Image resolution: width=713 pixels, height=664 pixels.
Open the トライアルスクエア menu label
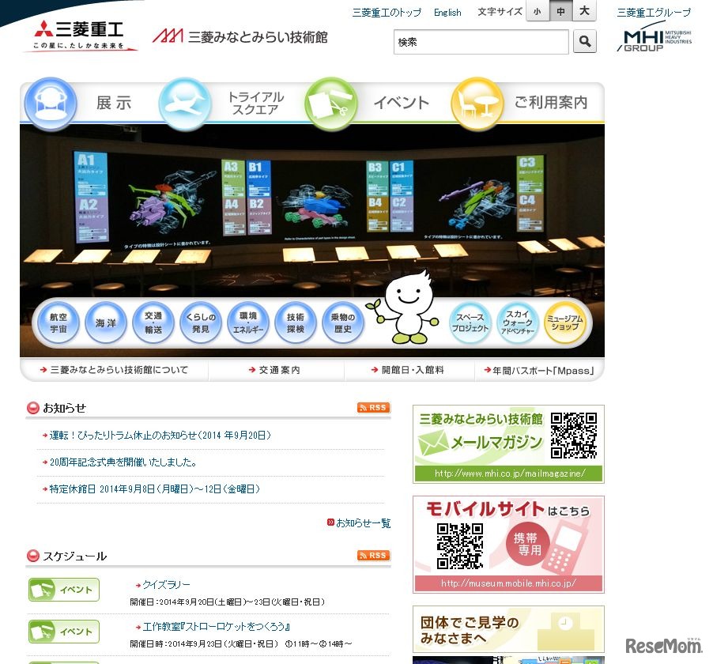coord(255,104)
